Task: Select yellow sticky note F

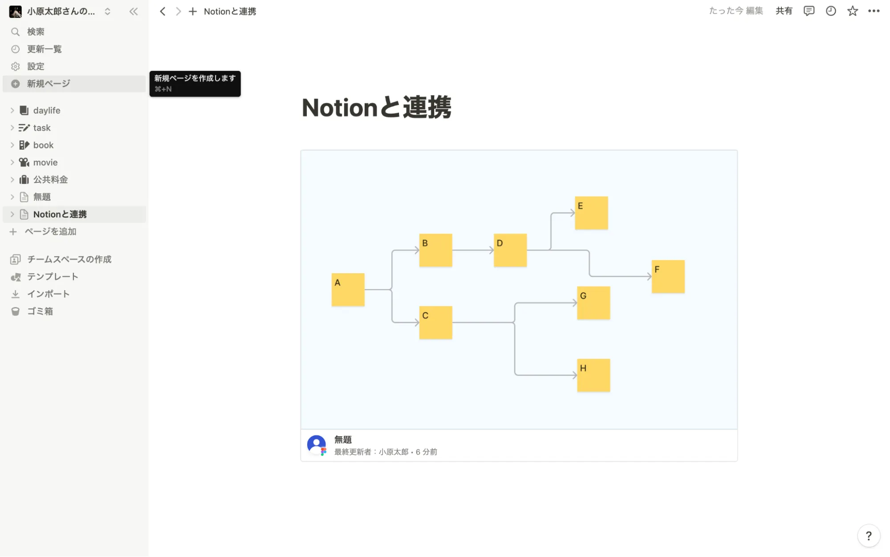Action: tap(668, 276)
